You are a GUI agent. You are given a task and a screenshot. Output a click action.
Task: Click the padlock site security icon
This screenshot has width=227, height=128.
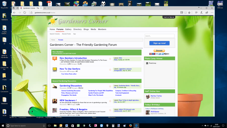31,13
